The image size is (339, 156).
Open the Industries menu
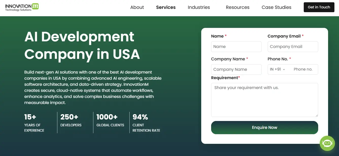coord(199,7)
